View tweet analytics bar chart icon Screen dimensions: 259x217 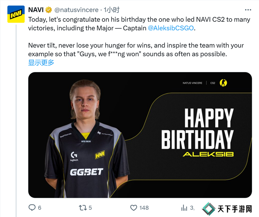[x=184, y=208]
